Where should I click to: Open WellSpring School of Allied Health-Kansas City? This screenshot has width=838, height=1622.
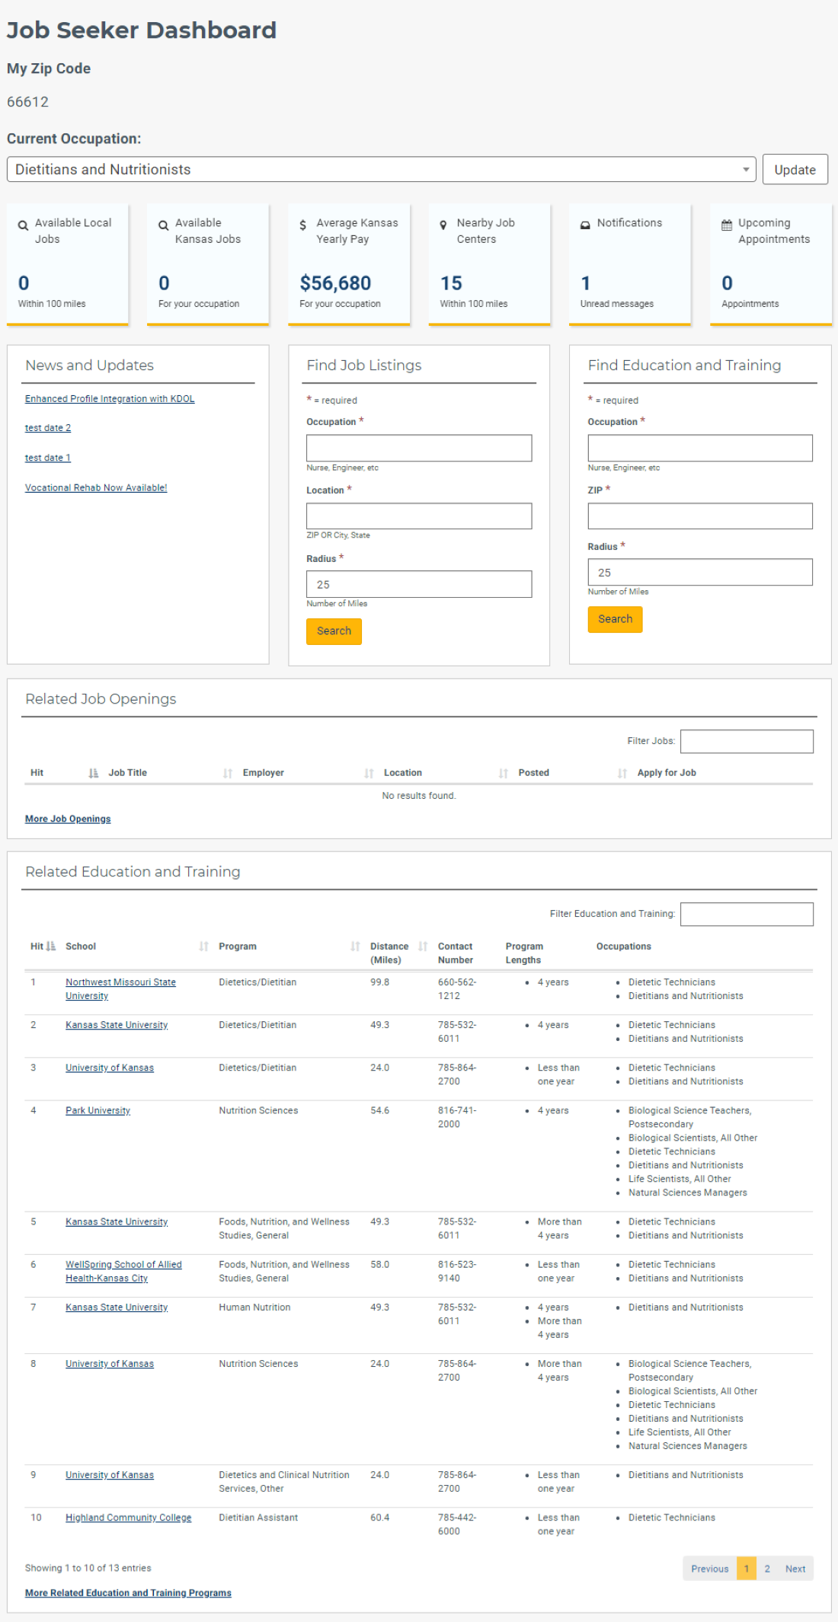click(x=123, y=1272)
